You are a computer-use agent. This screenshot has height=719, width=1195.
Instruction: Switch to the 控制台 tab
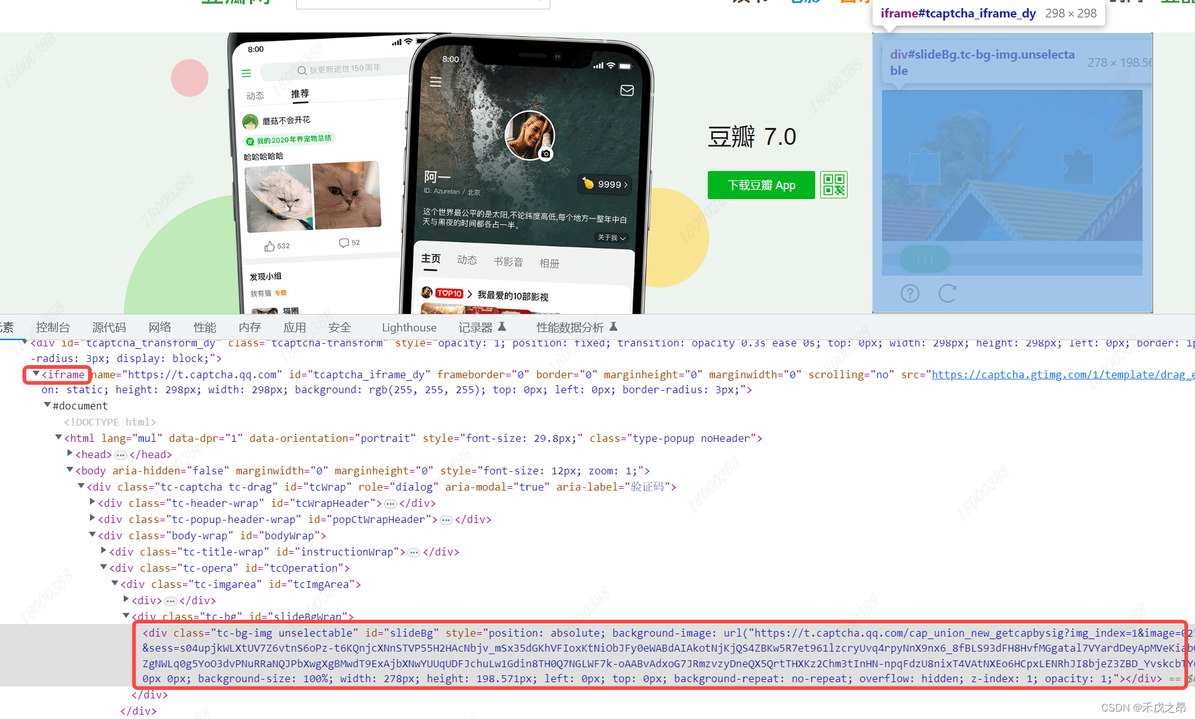pos(53,327)
